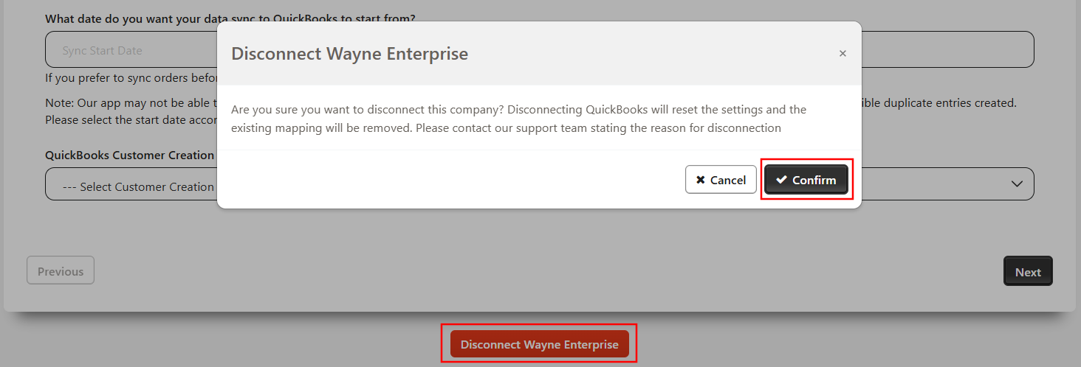1081x367 pixels.
Task: Click the 'If you prefer to sync' hint
Action: tap(130, 77)
